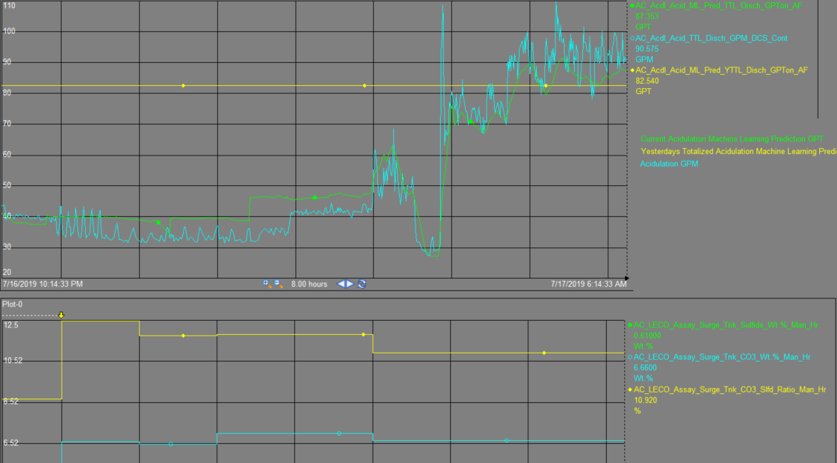837x463 pixels.
Task: Click the 70 y-axis label
Action: coord(7,124)
